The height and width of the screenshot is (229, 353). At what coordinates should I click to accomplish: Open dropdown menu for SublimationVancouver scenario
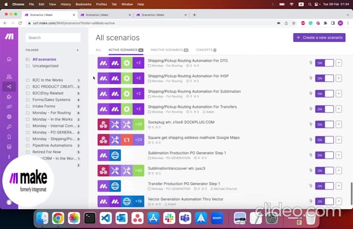[x=338, y=170]
